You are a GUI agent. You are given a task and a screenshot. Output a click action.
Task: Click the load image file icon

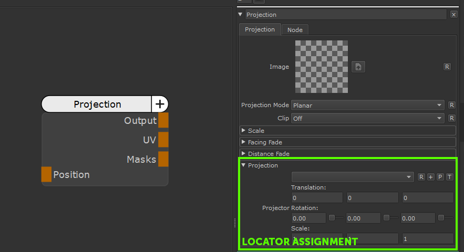coord(358,67)
